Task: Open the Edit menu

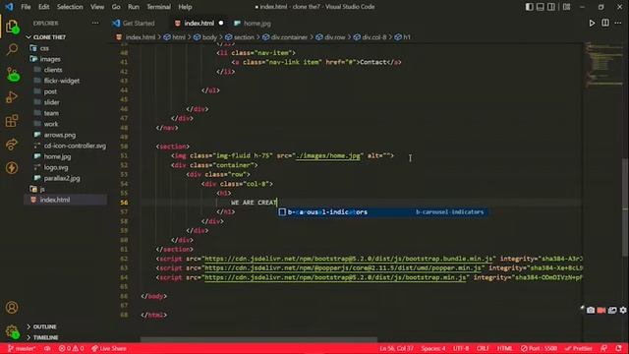Action: tap(43, 7)
